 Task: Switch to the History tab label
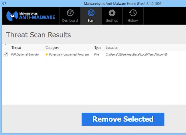point(133,21)
